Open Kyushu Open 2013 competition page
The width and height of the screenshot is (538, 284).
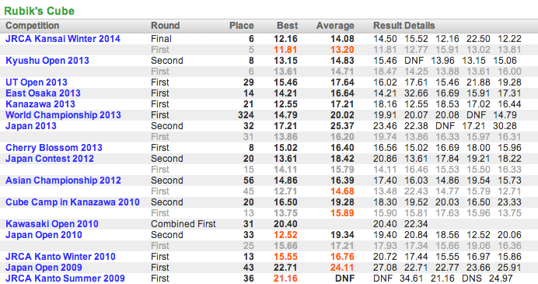(x=47, y=61)
